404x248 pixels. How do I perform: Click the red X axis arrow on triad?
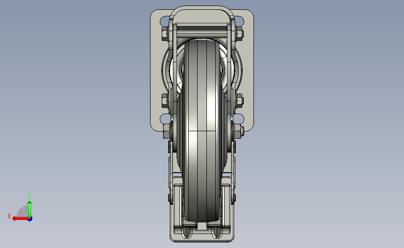21,219
